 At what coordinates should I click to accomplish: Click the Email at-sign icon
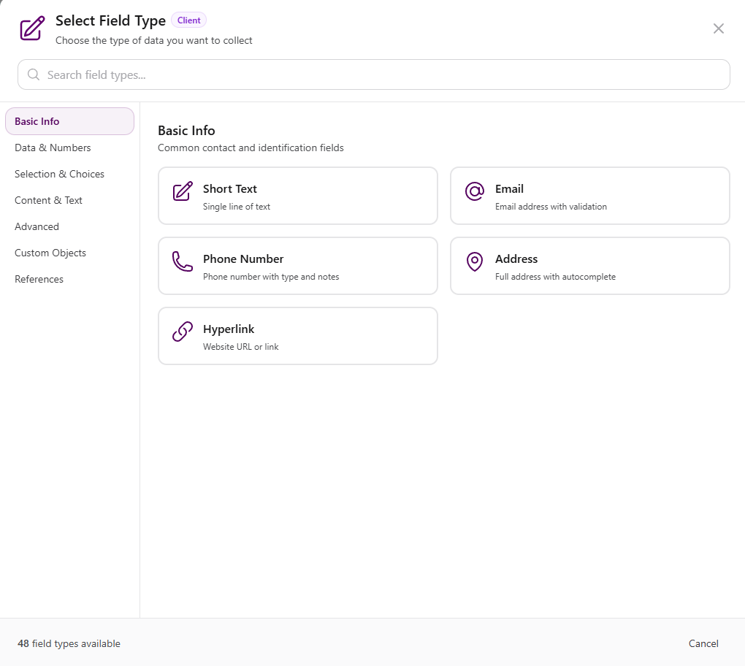coord(475,191)
